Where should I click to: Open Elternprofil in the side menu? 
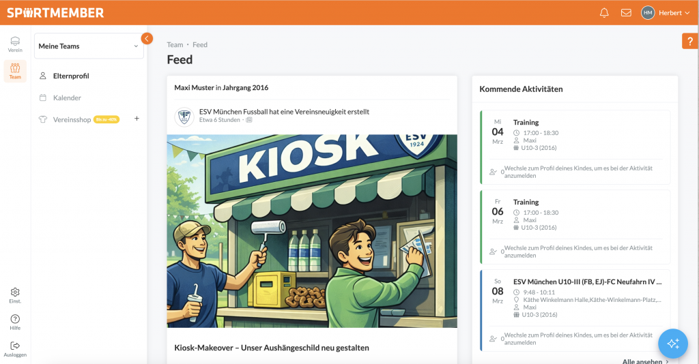[x=71, y=76]
